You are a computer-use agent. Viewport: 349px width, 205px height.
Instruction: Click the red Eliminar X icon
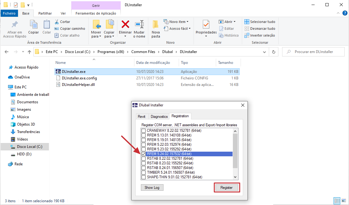pos(125,24)
